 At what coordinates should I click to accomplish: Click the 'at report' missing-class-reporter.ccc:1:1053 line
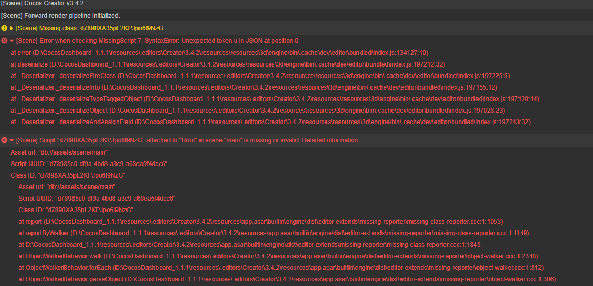click(x=261, y=221)
